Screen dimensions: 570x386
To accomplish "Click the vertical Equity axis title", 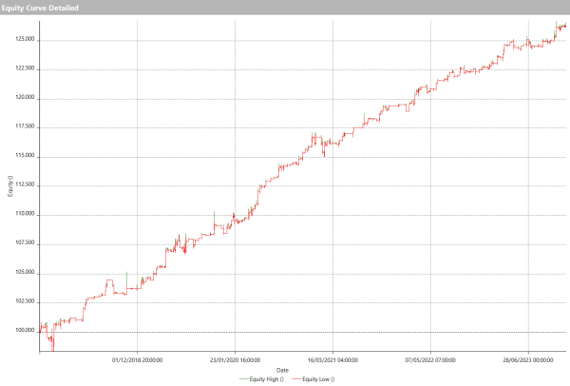I will [x=9, y=186].
